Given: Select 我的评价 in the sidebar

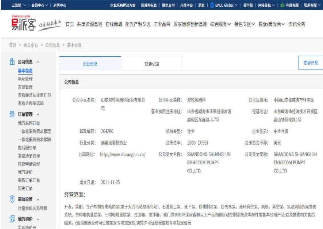Looking at the screenshot, I should pos(25,172).
